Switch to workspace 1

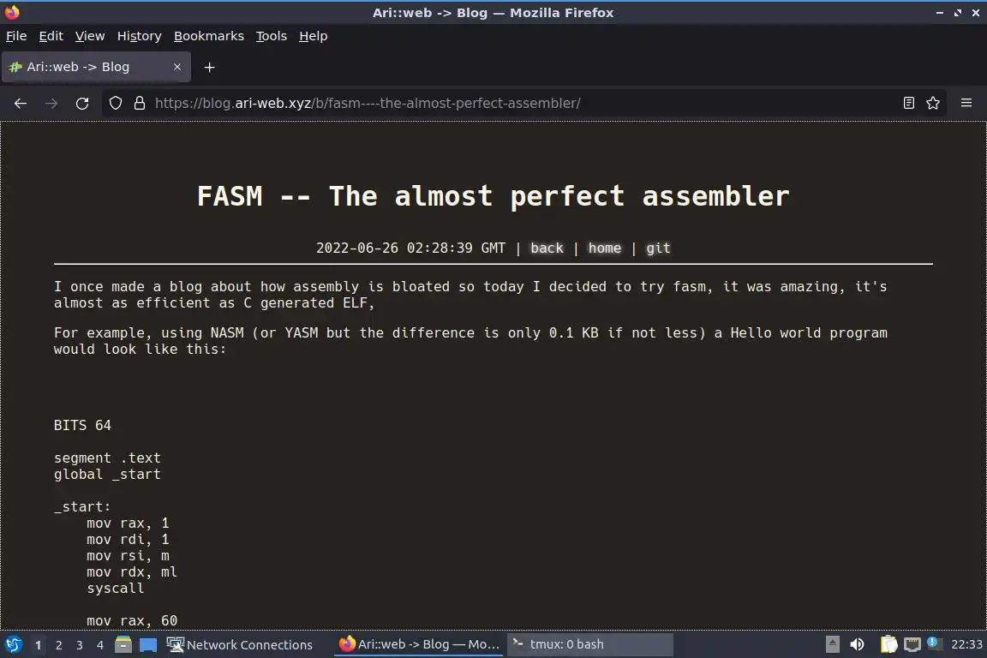click(39, 645)
